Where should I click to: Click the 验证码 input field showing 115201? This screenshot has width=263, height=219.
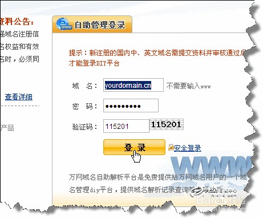(x=126, y=126)
